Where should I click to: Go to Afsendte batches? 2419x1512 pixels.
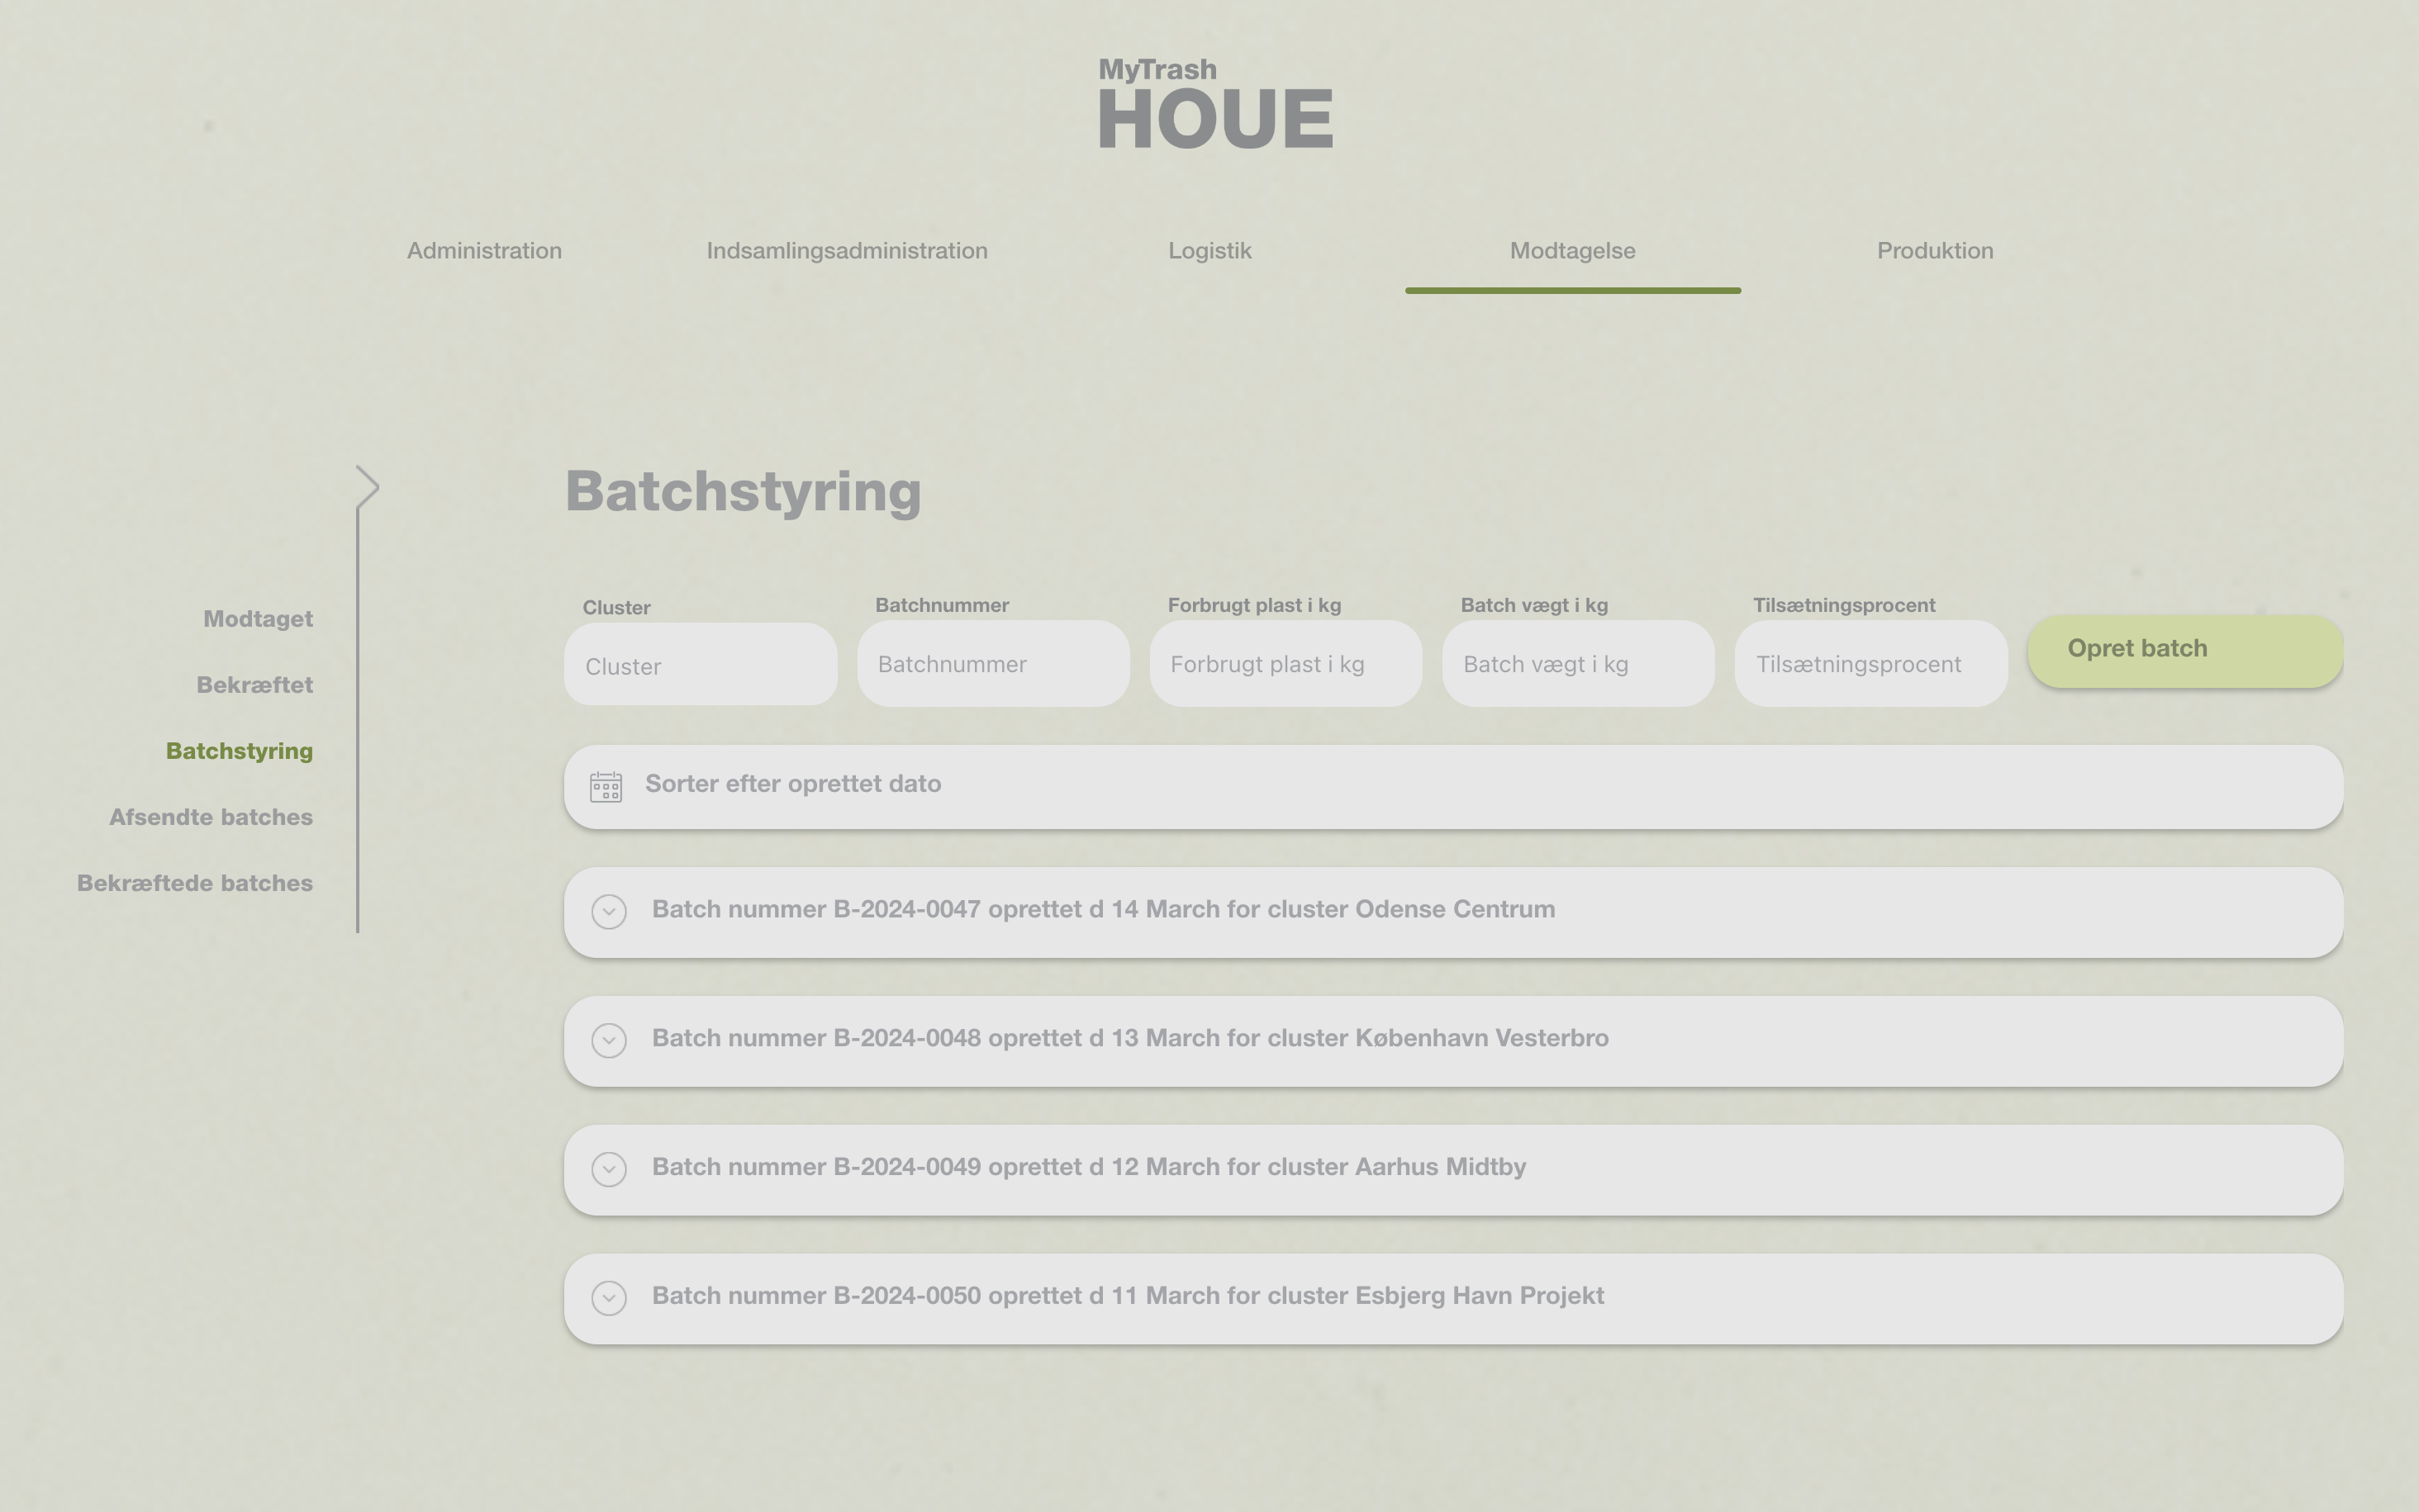[x=211, y=817]
